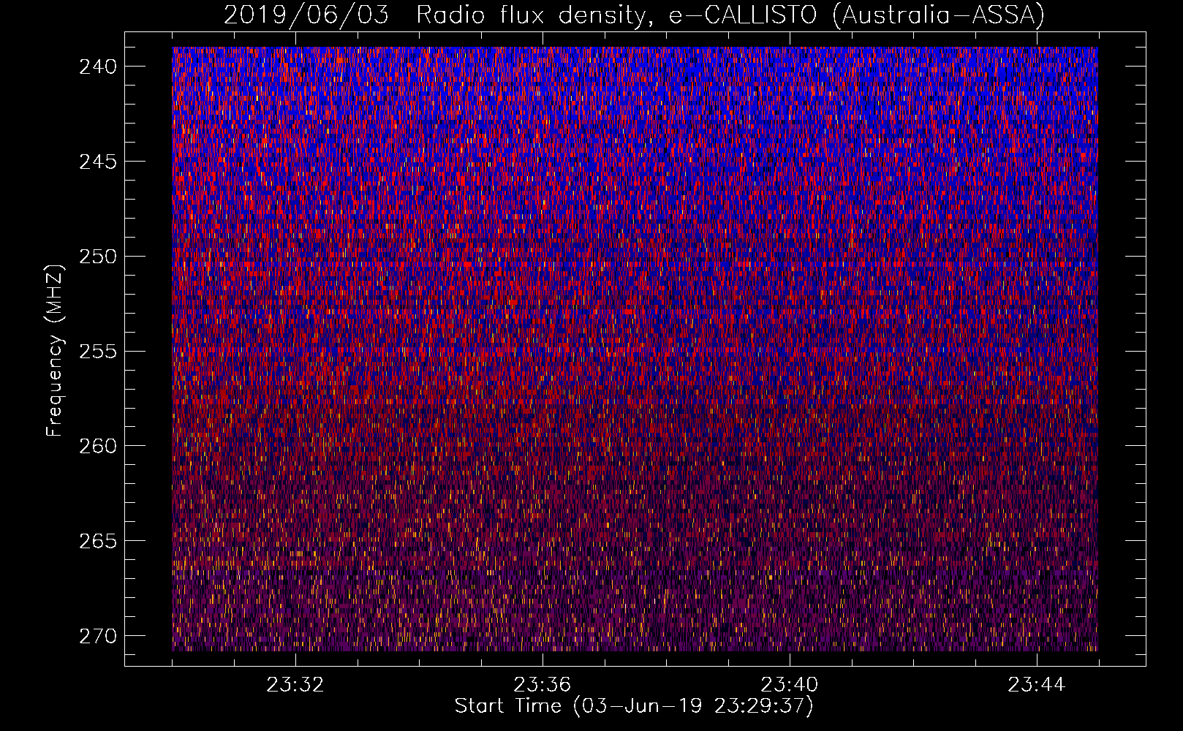Click the 265 frequency tick label
1183x731 pixels.
(x=98, y=541)
